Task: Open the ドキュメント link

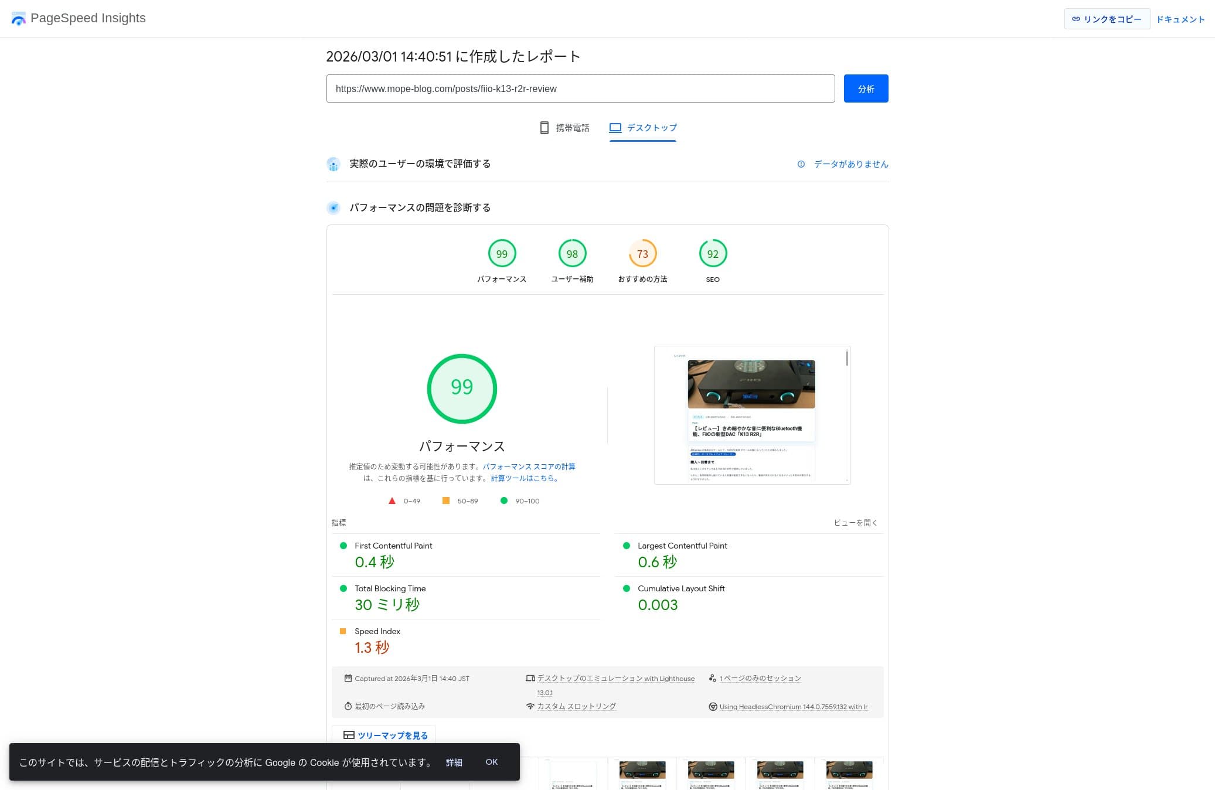Action: (1180, 19)
